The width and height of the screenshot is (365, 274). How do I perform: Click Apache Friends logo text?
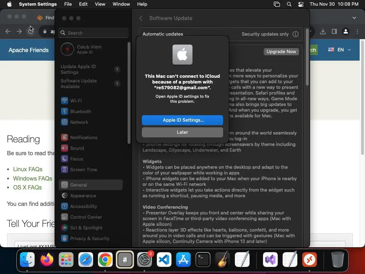click(x=29, y=50)
